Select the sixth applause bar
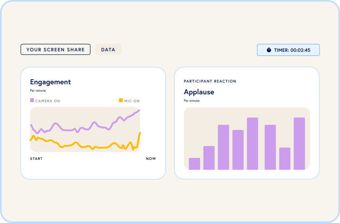This screenshot has height=223, width=340. [x=270, y=147]
